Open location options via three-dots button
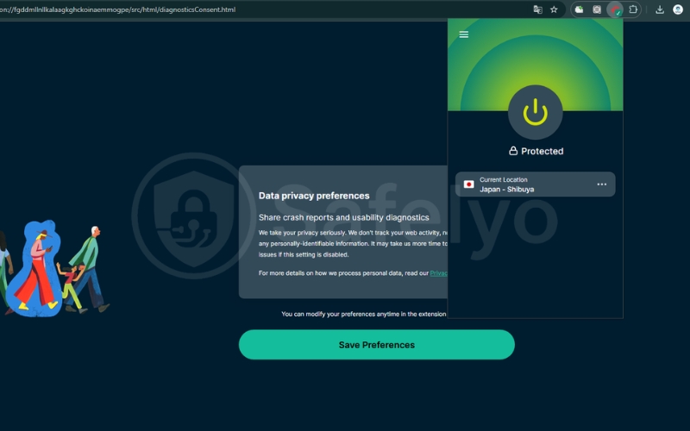 (601, 184)
